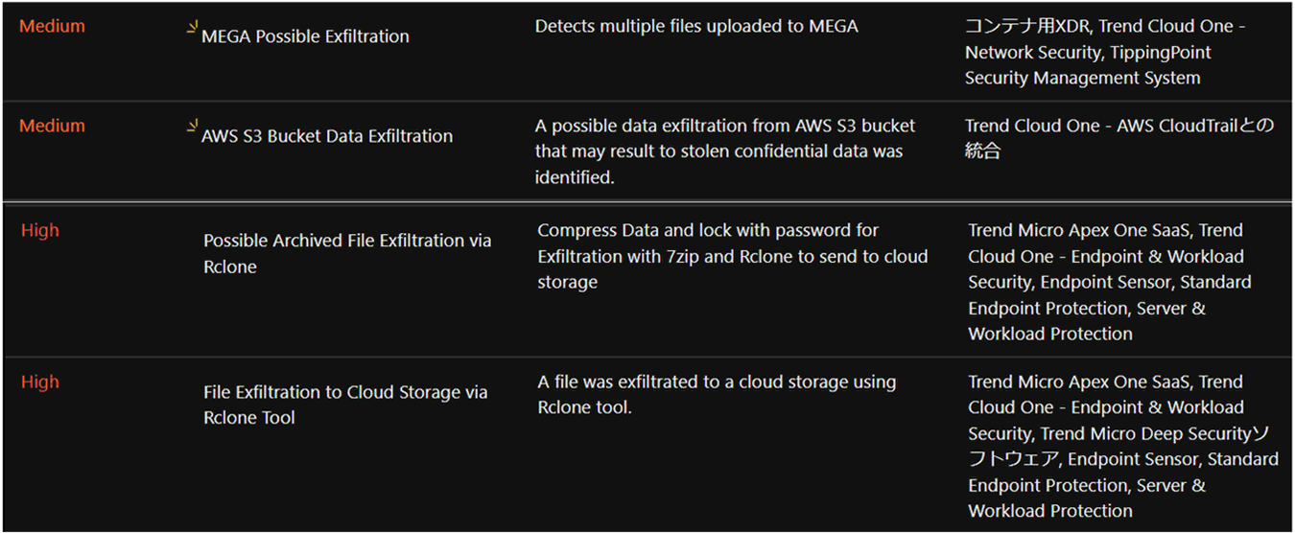Open the MEGA Possible Exfiltration model
1295x533 pixels.
tap(305, 36)
